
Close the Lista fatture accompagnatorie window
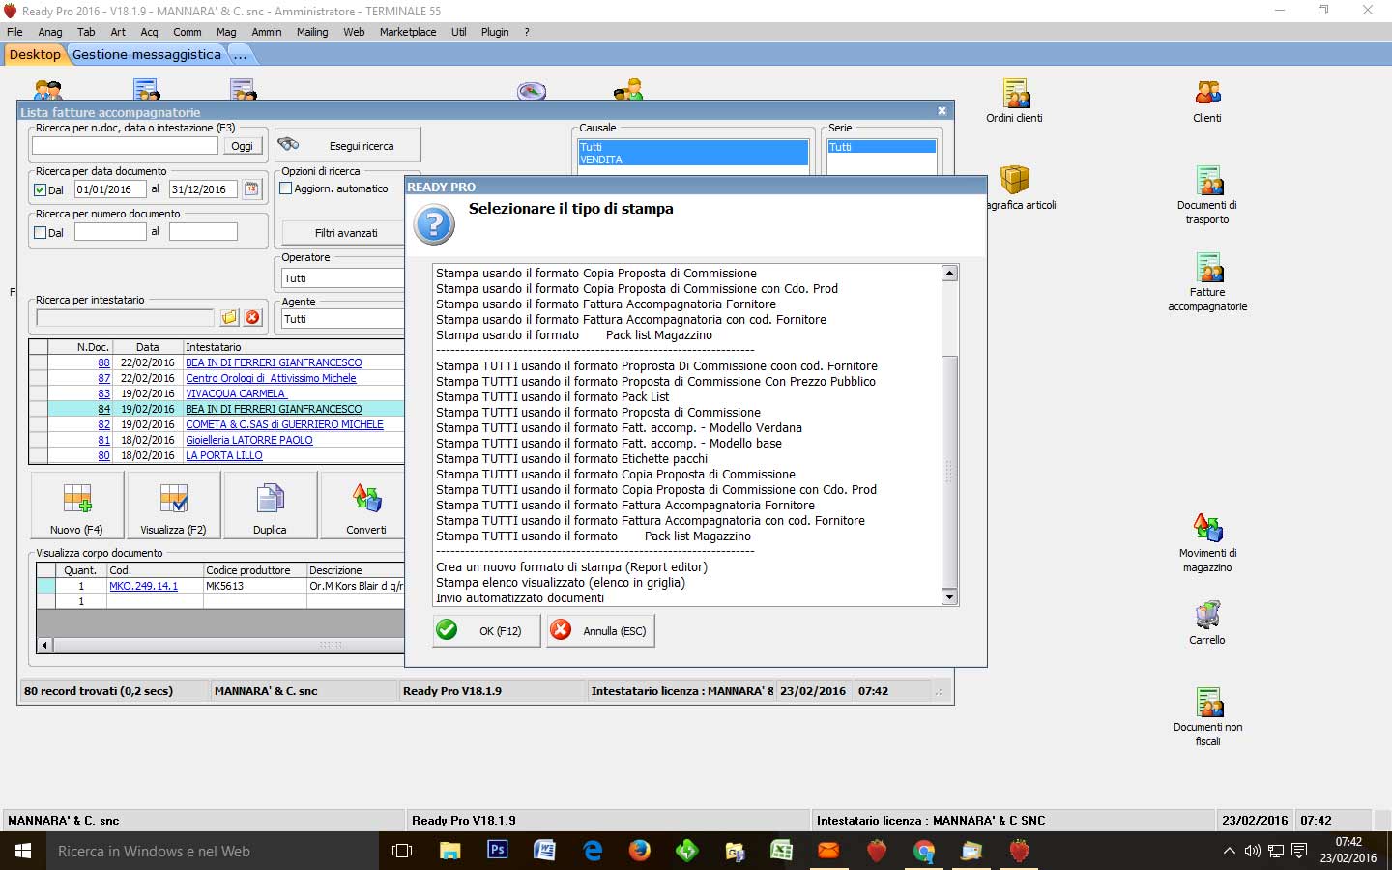(x=942, y=111)
